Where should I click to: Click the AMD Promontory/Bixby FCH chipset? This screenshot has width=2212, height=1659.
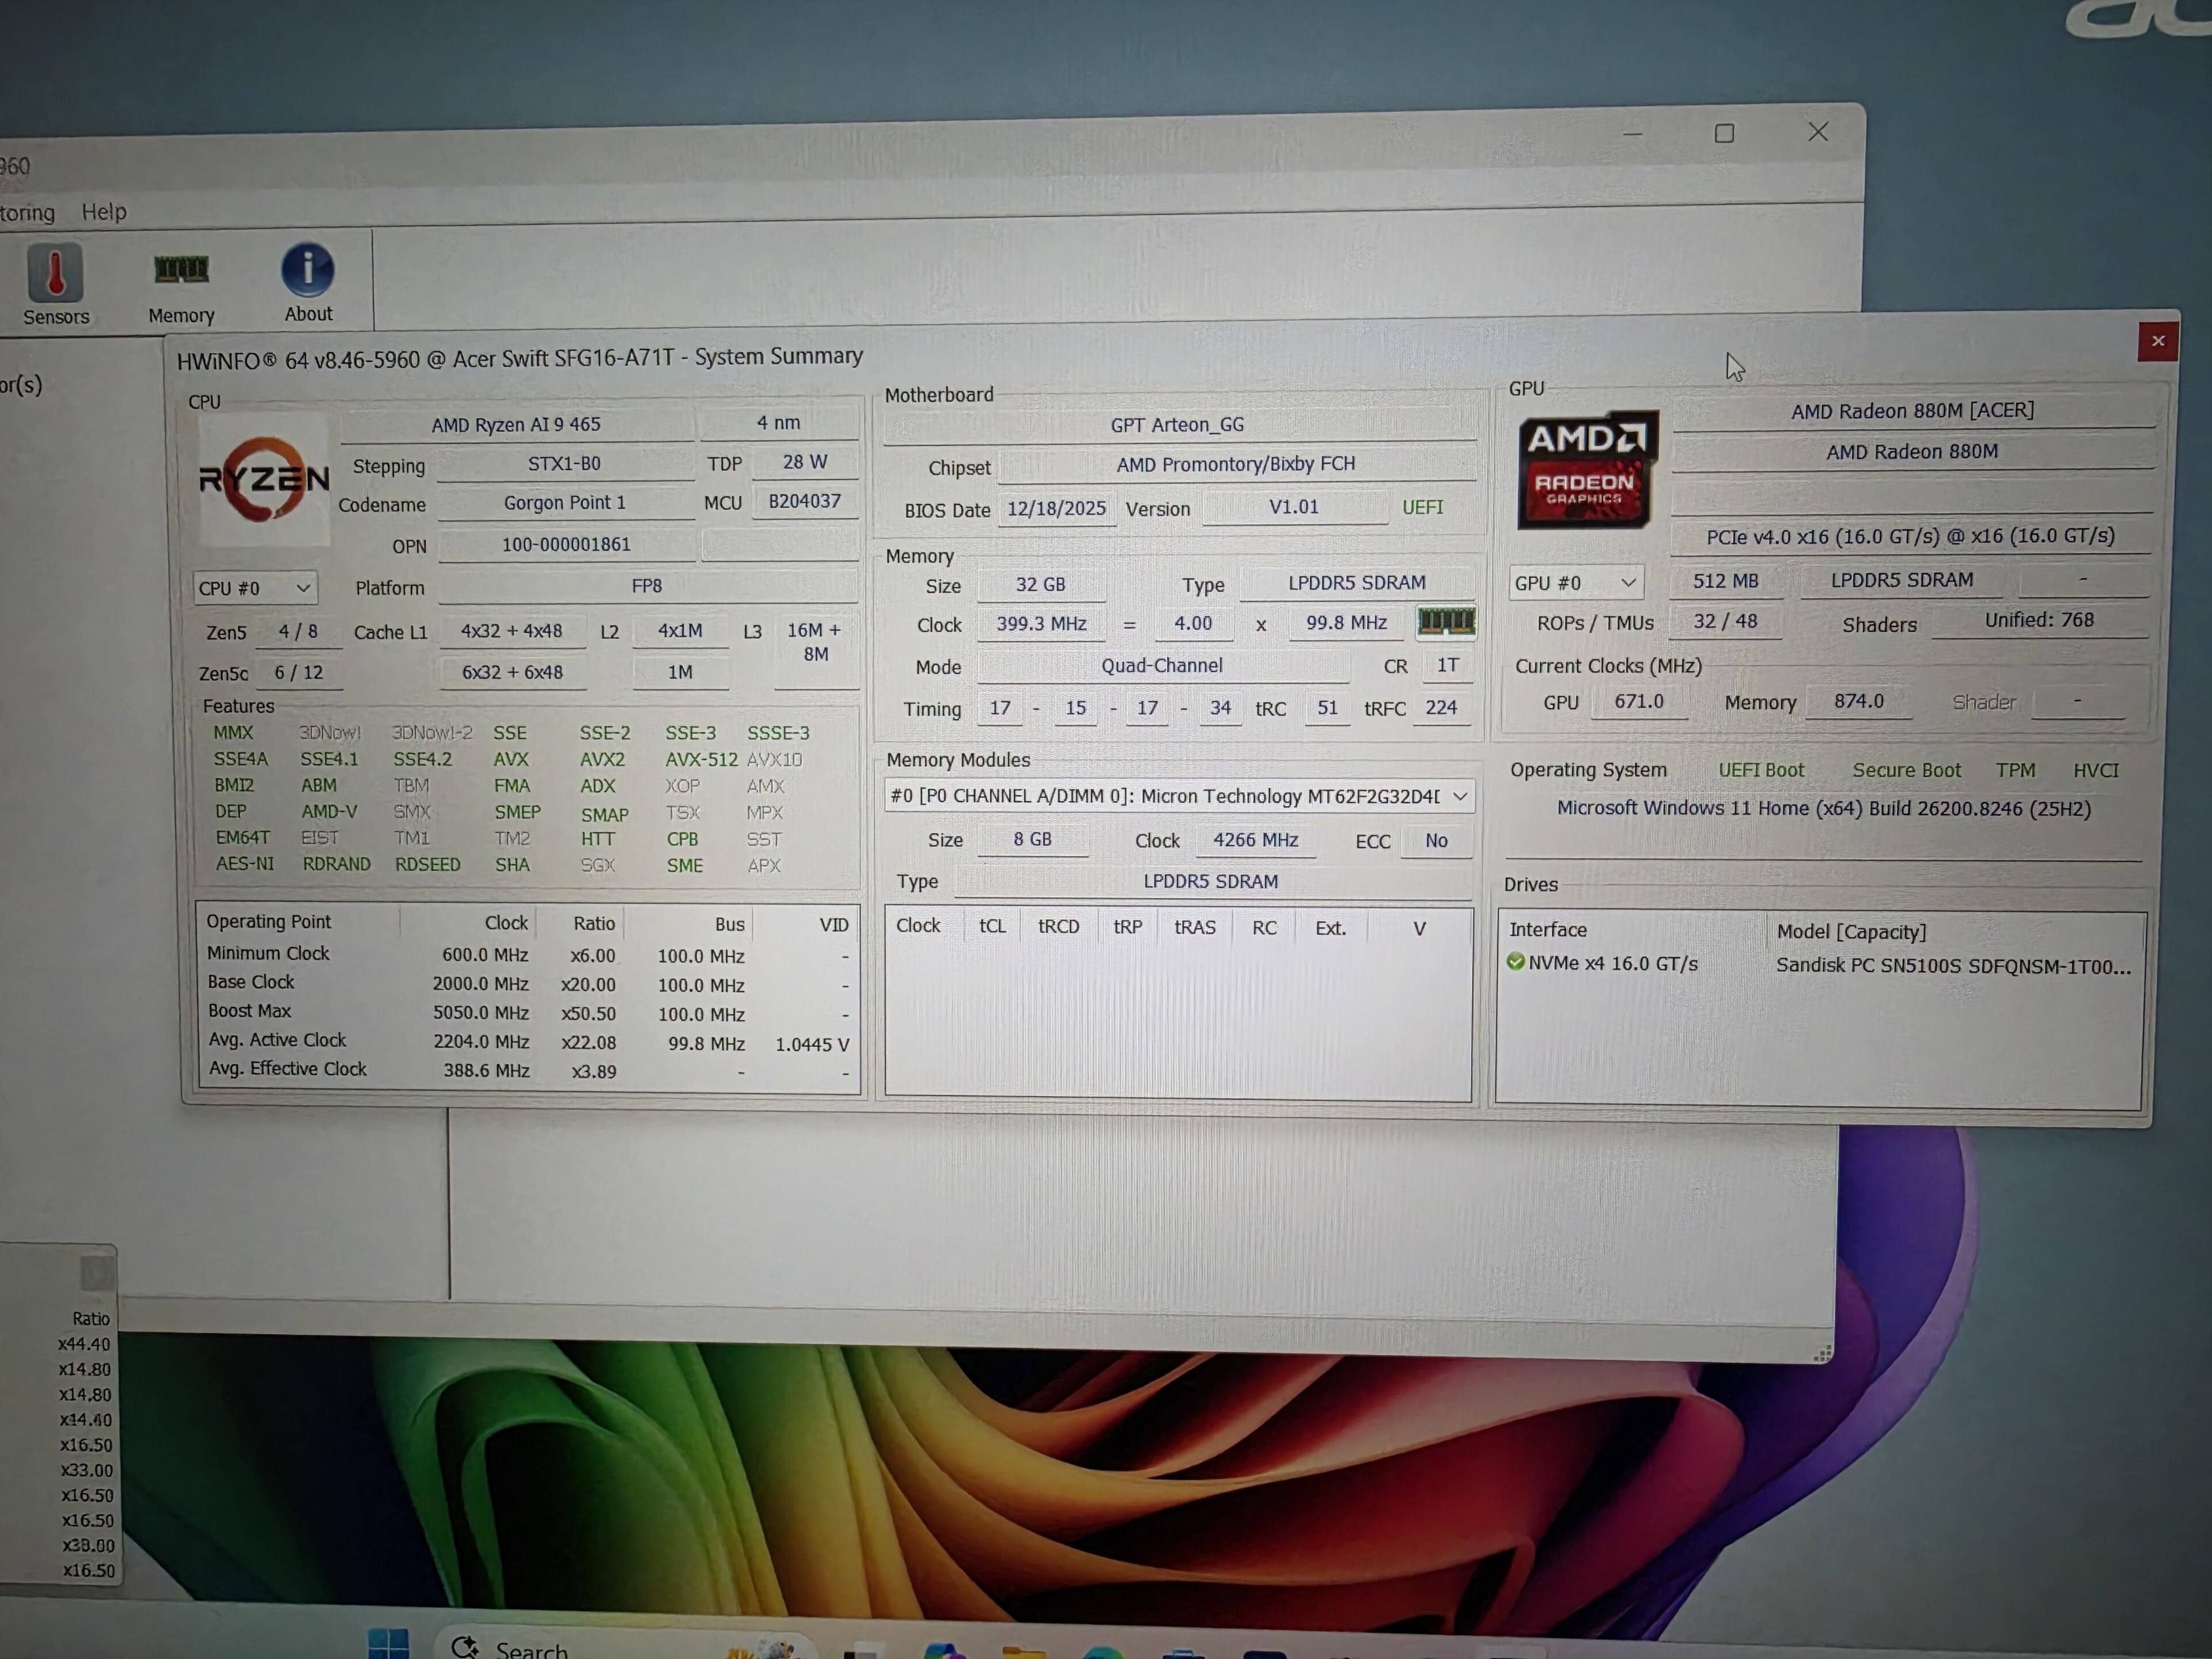(1236, 464)
